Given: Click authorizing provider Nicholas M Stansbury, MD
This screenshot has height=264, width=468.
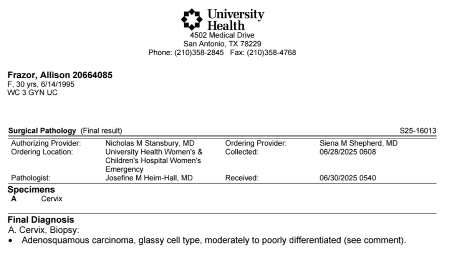Looking at the screenshot, I should (150, 143).
